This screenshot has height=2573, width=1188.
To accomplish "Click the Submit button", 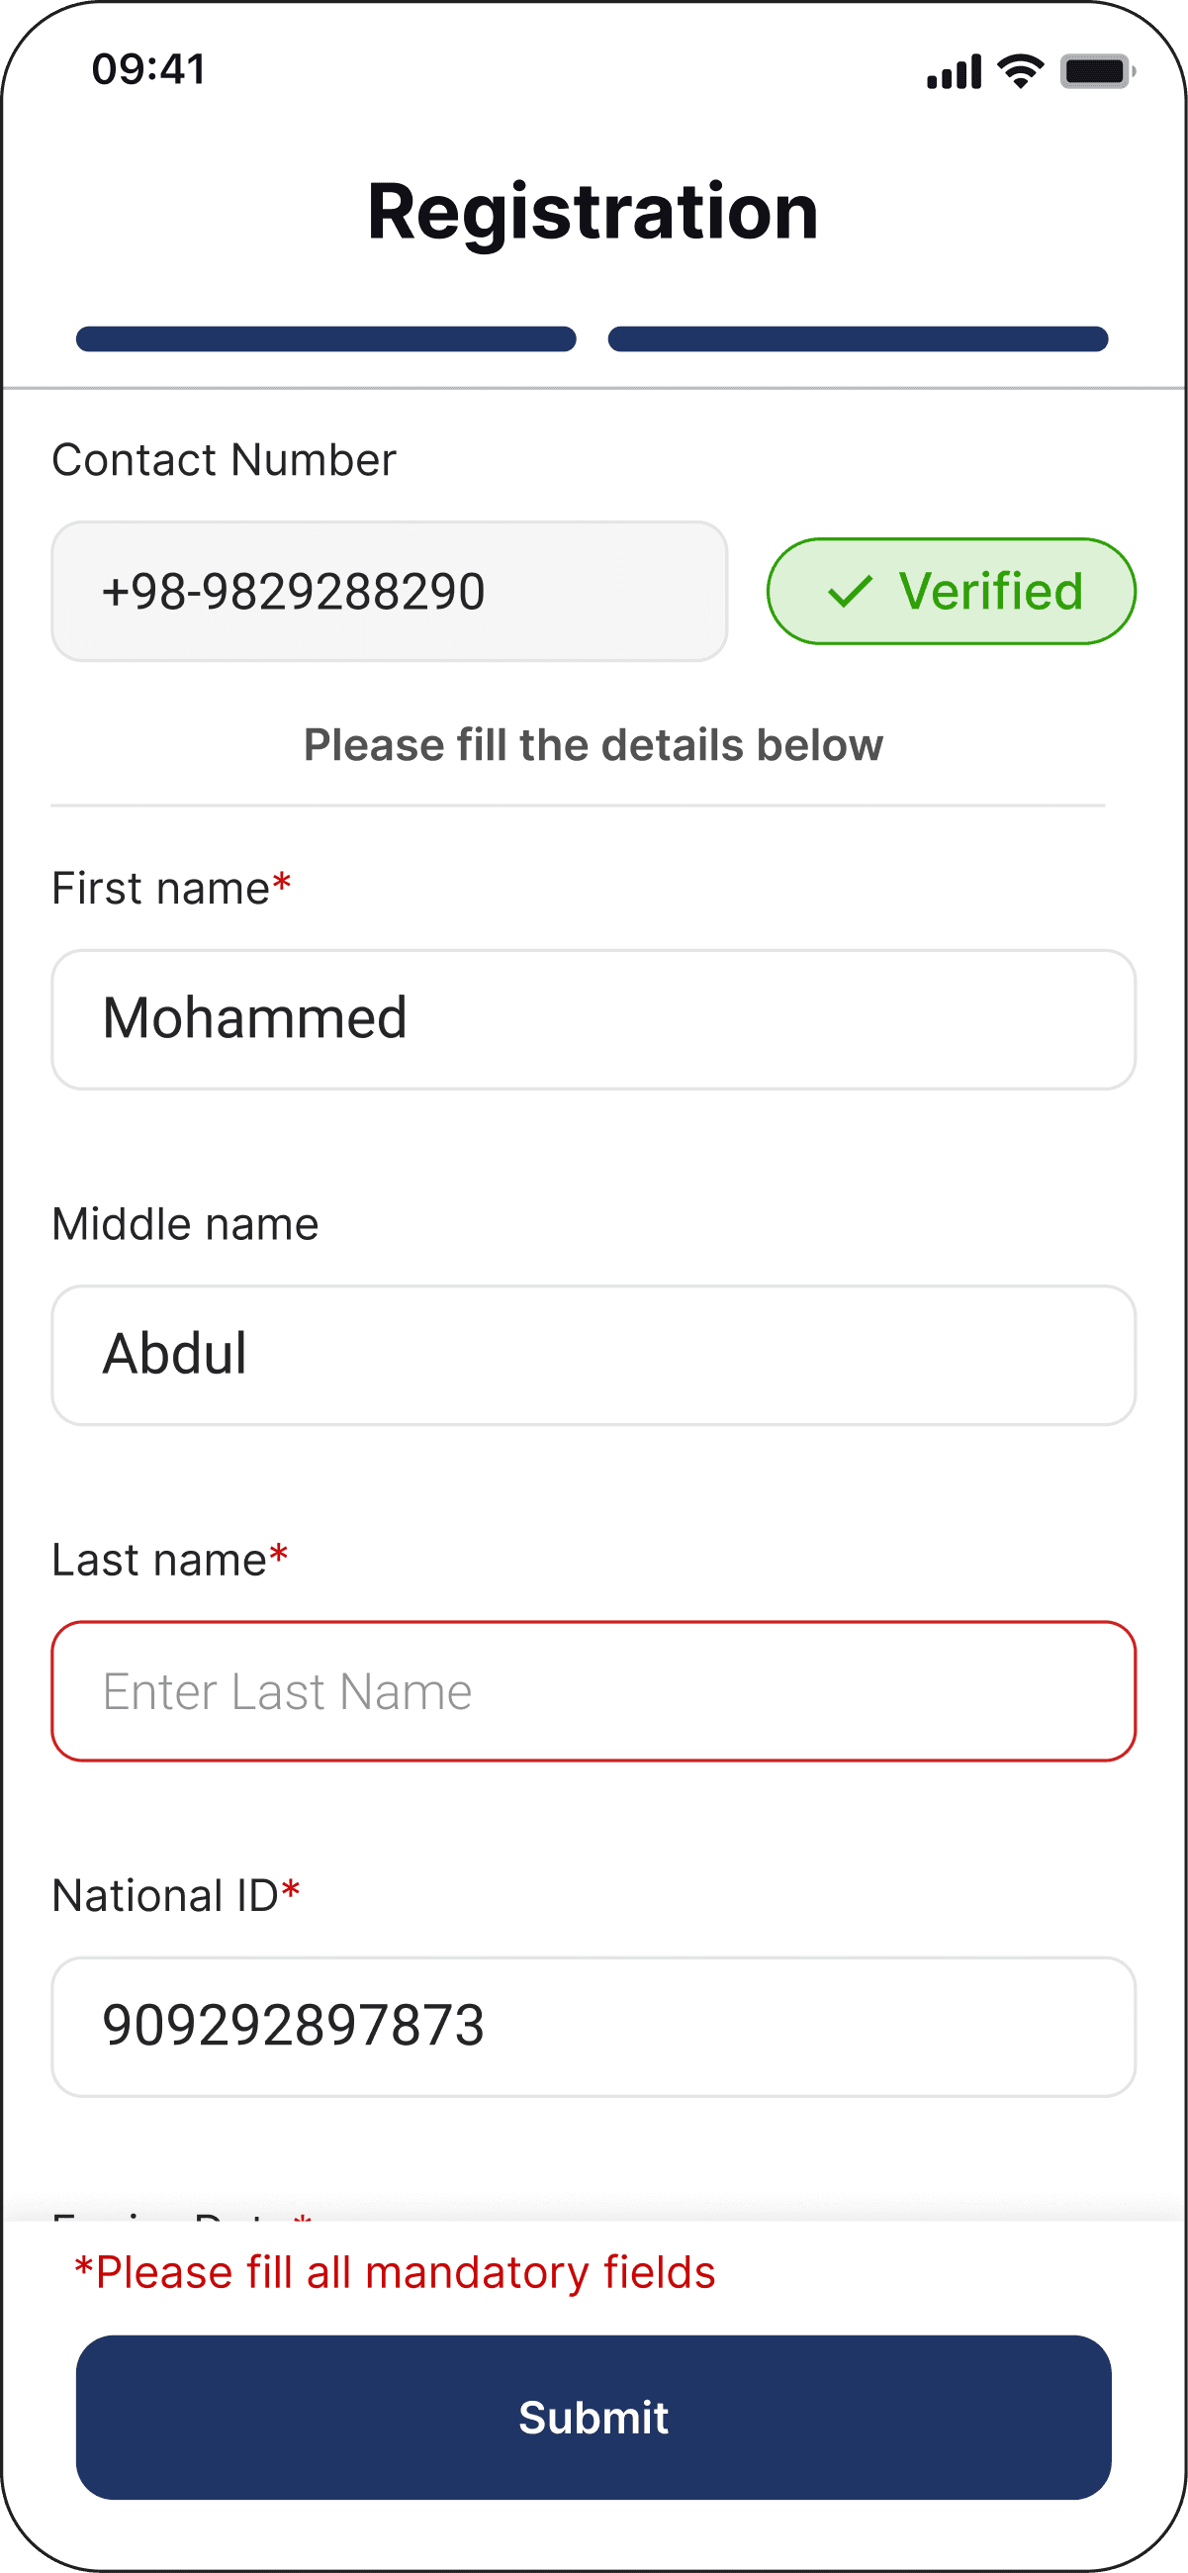I will click(x=594, y=2418).
